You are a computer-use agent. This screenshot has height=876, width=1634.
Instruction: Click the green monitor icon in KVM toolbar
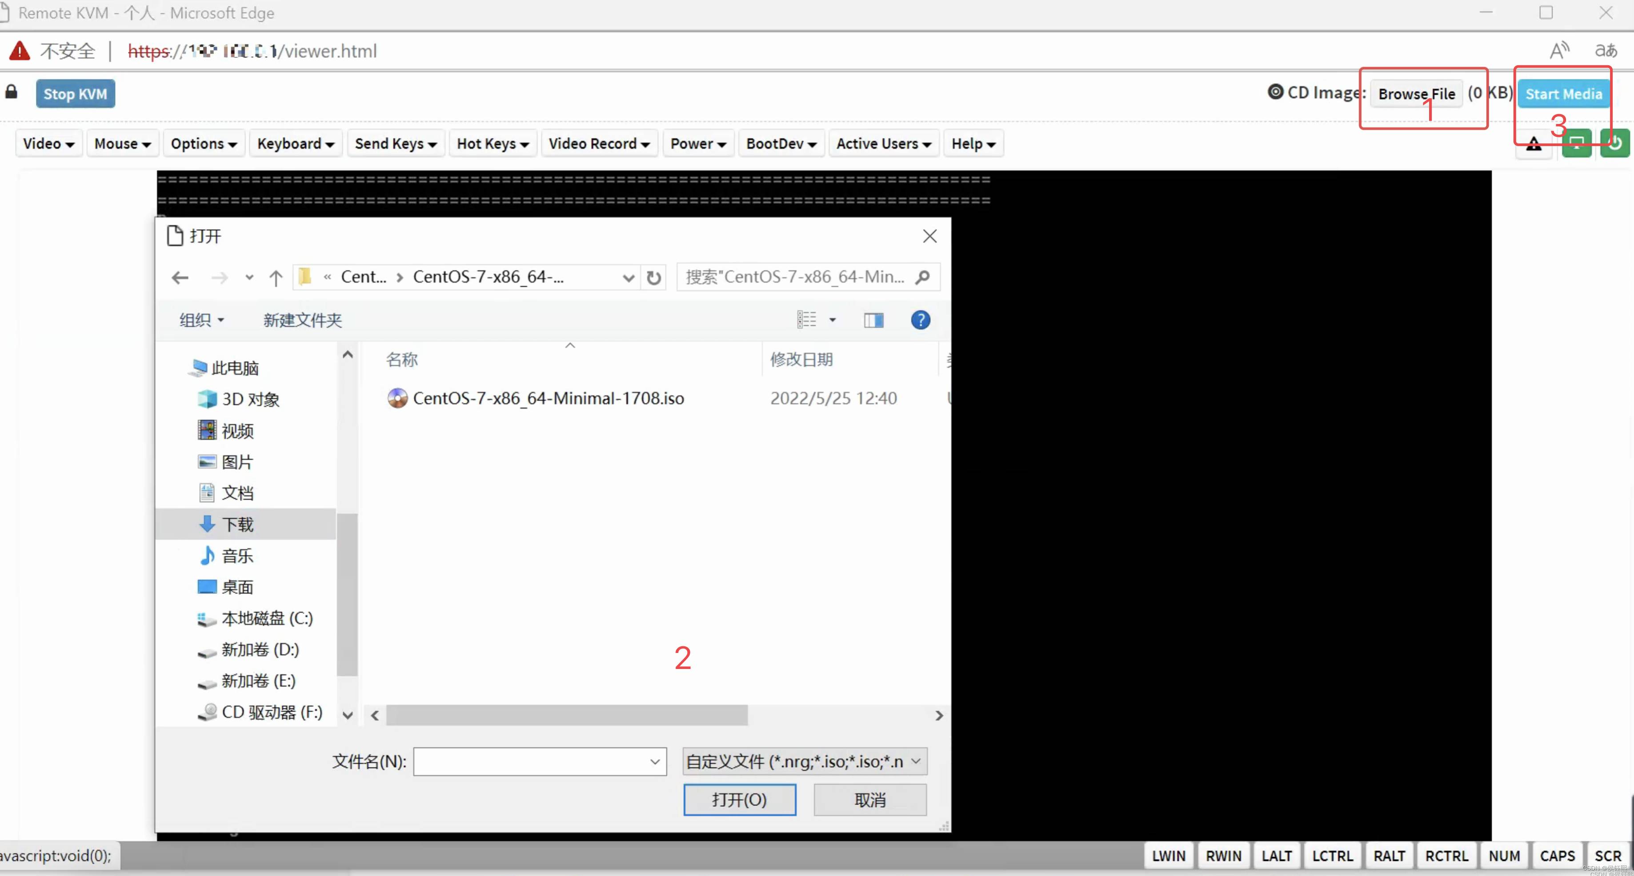(x=1576, y=143)
